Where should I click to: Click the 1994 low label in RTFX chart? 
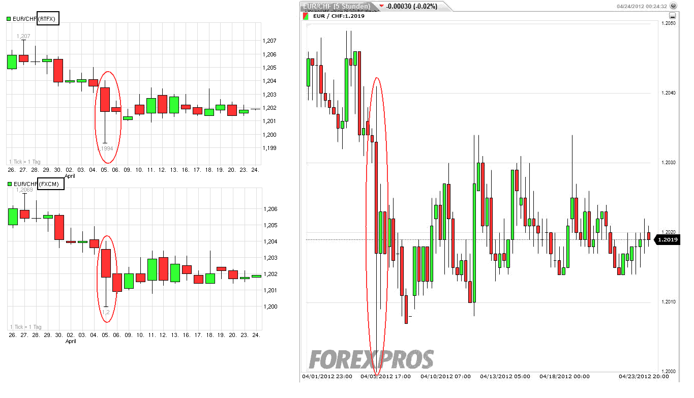pyautogui.click(x=106, y=148)
